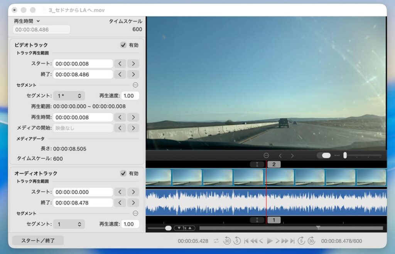
Task: Rewind playback
Action: tap(254, 241)
